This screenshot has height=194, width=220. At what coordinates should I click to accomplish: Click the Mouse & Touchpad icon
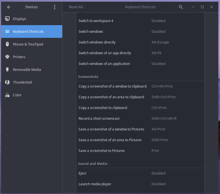tap(7, 44)
